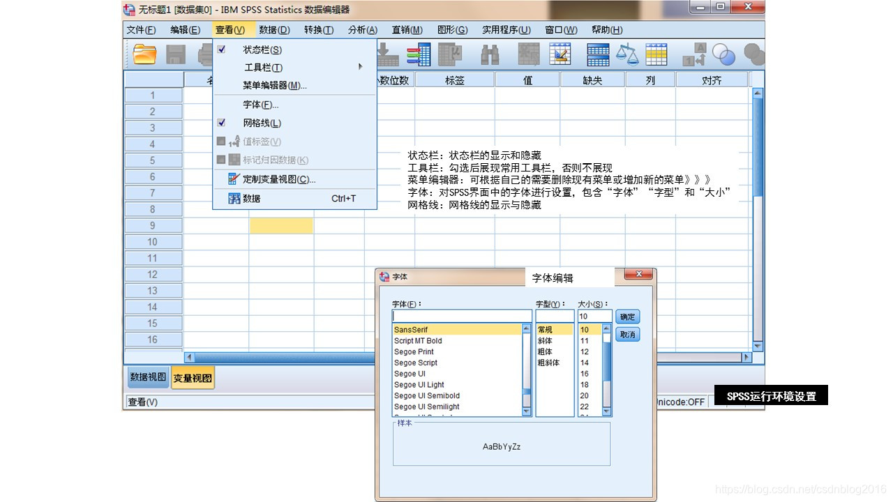
Task: Select row header 9
Action: coord(153,226)
